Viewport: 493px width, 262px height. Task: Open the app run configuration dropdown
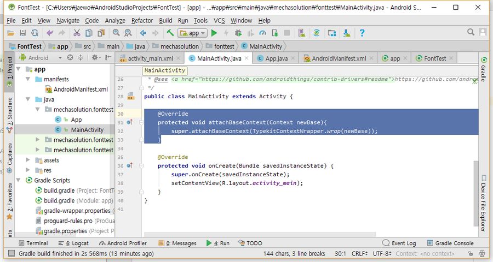[x=192, y=33]
